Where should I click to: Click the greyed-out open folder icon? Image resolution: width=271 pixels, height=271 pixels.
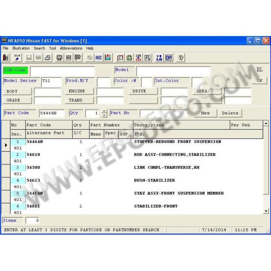38,58
